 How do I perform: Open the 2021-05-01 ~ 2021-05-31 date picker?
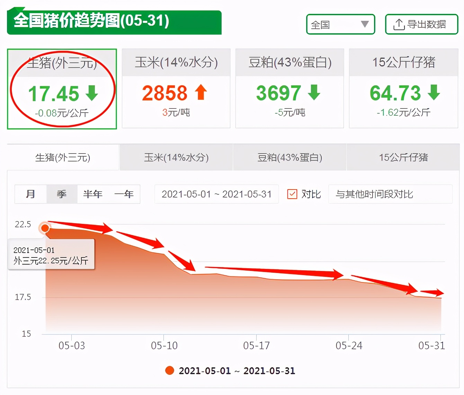point(216,194)
